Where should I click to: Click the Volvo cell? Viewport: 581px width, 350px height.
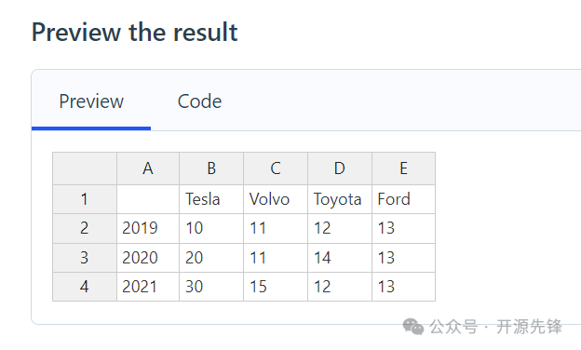276,199
